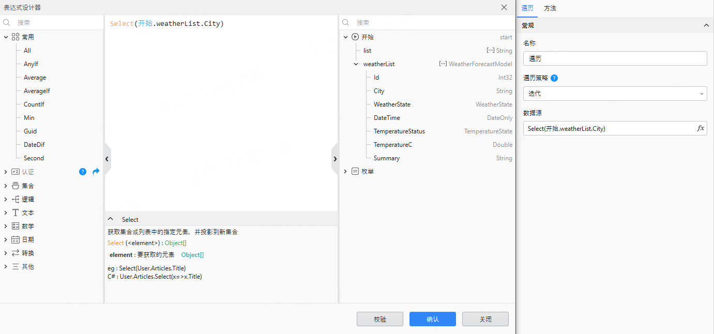
Task: Select the TemperatureC field in tree
Action: click(x=393, y=145)
